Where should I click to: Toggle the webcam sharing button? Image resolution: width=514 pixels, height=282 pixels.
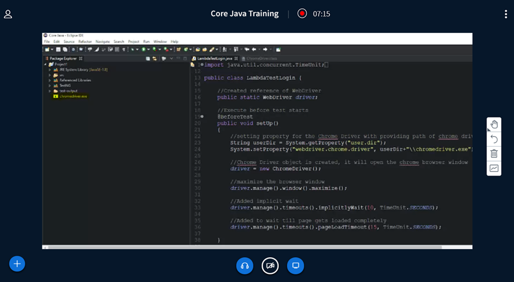[x=270, y=266]
